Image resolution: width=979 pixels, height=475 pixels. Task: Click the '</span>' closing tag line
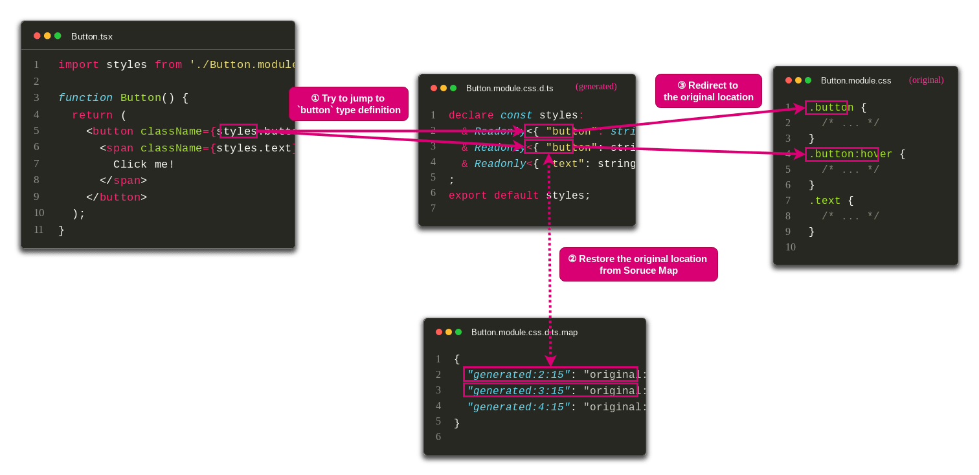point(123,181)
